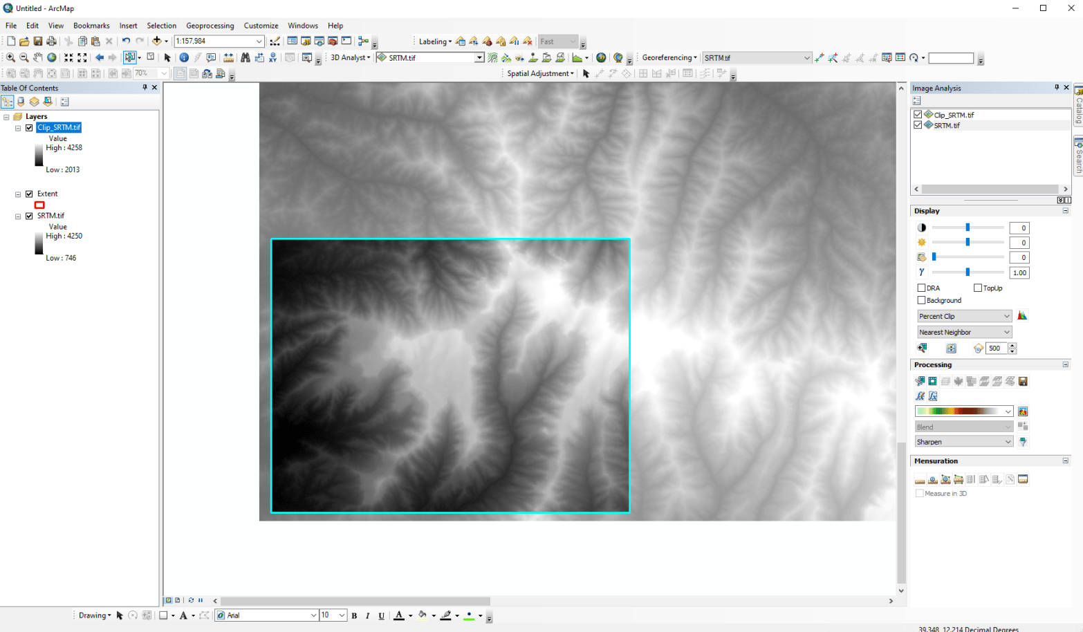
Task: Click the Pan hand tool
Action: [x=38, y=58]
